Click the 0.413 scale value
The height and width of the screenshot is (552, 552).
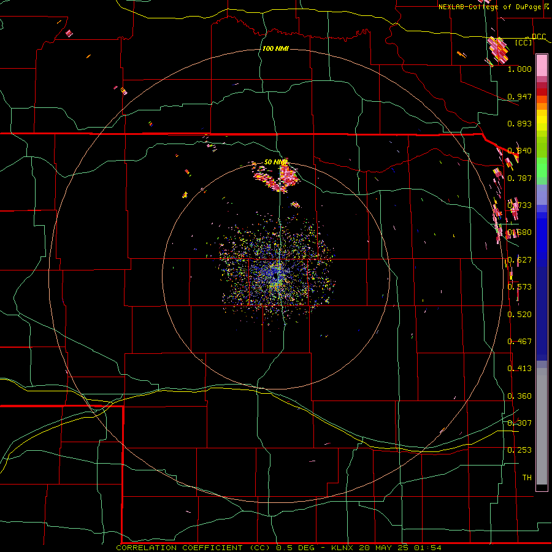click(x=519, y=369)
